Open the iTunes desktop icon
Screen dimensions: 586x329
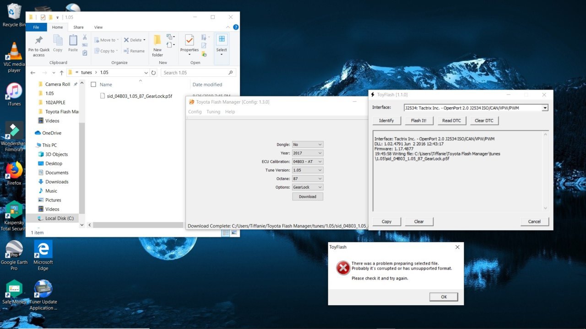[14, 95]
